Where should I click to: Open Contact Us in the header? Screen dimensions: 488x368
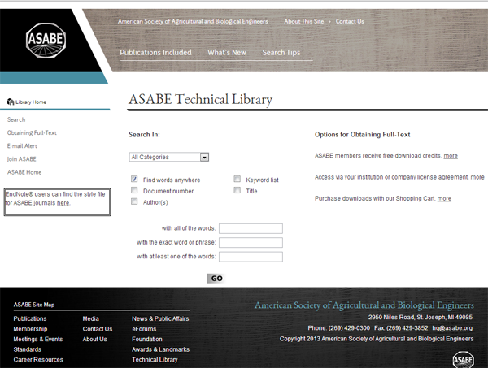(x=350, y=21)
